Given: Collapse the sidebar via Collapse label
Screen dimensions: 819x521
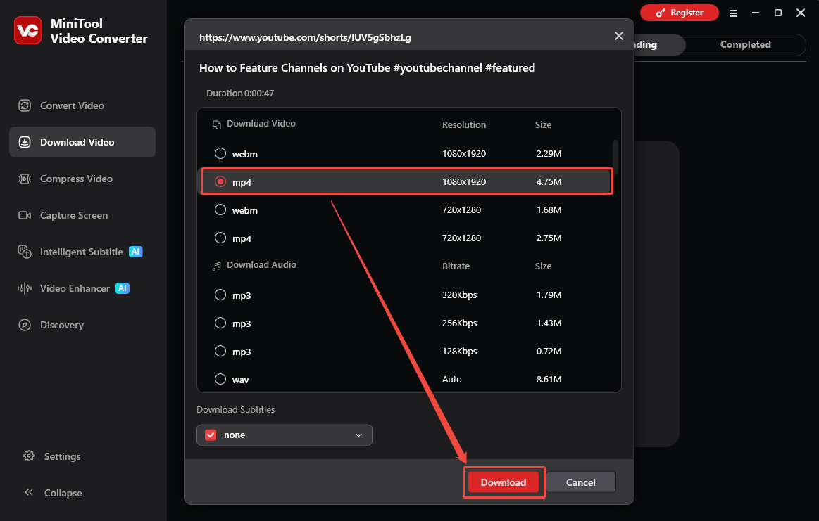Looking at the screenshot, I should [x=63, y=493].
